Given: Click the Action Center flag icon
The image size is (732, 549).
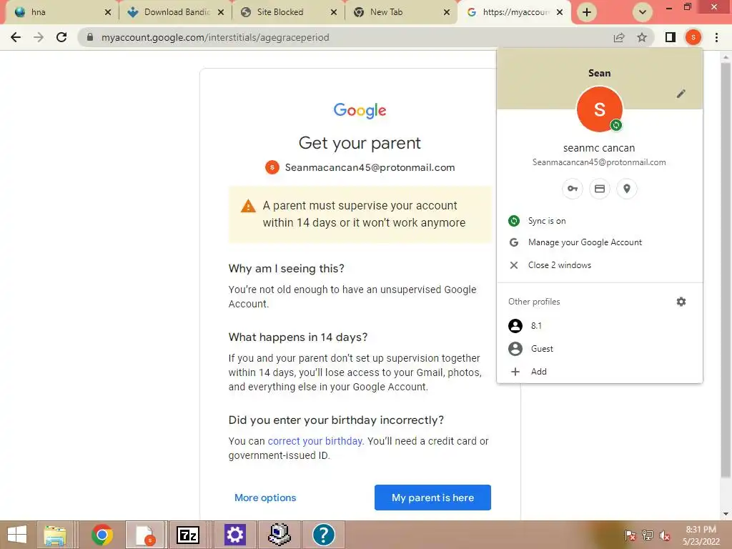Looking at the screenshot, I should pyautogui.click(x=630, y=535).
